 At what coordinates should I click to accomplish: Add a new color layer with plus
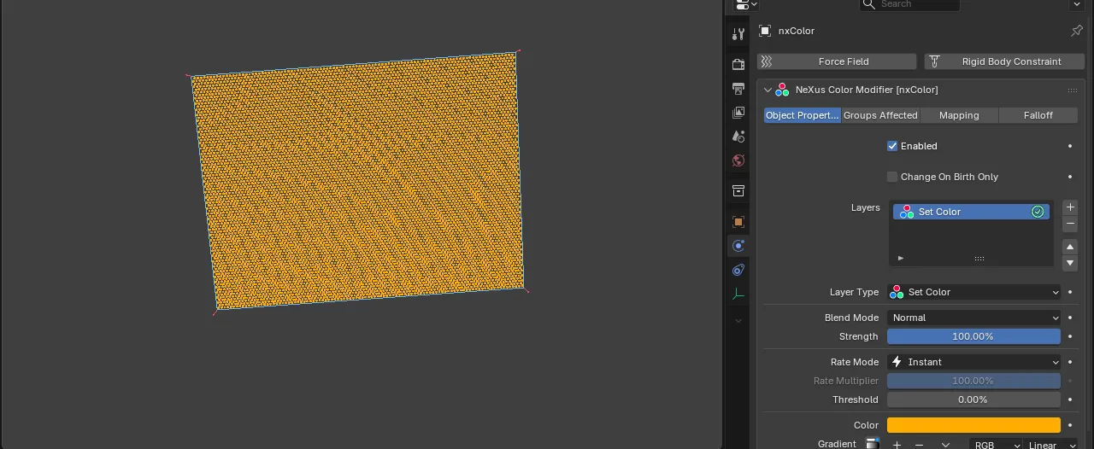[x=1070, y=207]
